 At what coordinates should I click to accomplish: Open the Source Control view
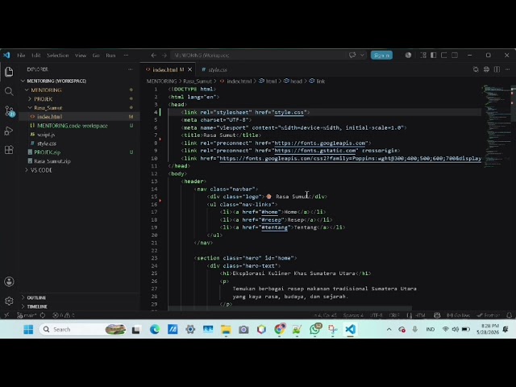click(x=9, y=111)
